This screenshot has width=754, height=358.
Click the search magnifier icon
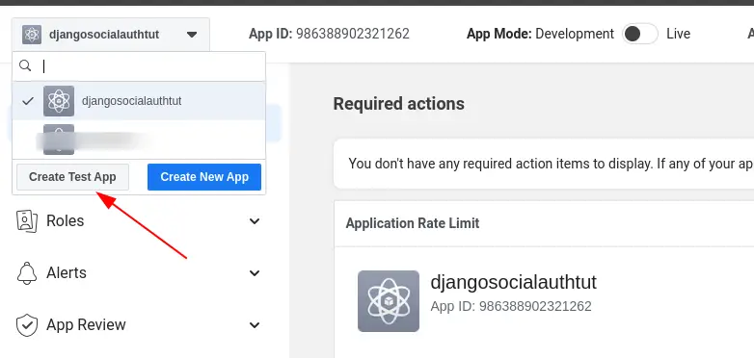[25, 65]
